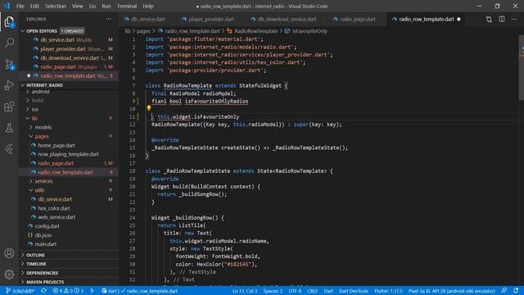The height and width of the screenshot is (295, 524).
Task: Open the Test flask view
Action: (x=9, y=128)
